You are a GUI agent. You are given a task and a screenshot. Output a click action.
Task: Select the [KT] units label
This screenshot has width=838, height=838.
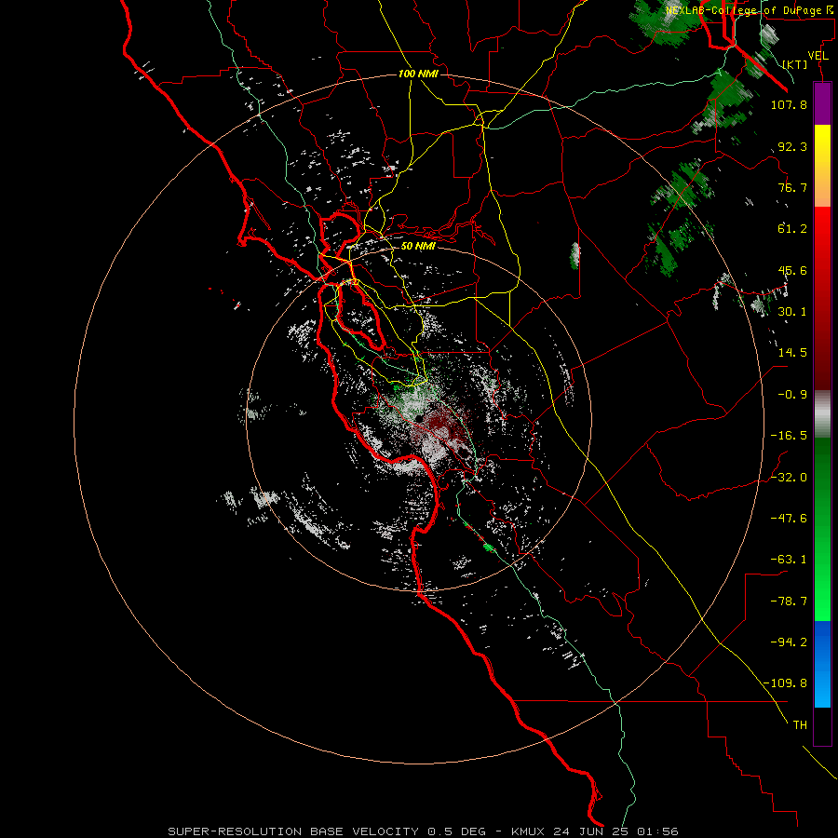click(x=795, y=64)
